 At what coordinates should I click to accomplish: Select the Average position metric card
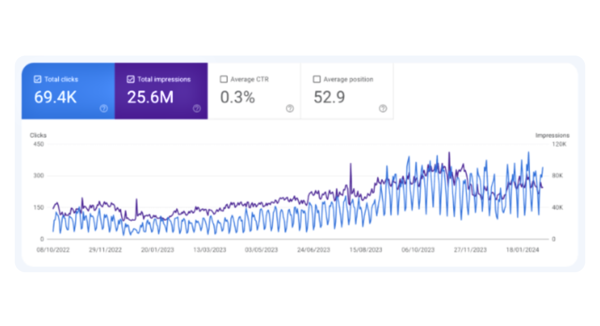coord(347,91)
